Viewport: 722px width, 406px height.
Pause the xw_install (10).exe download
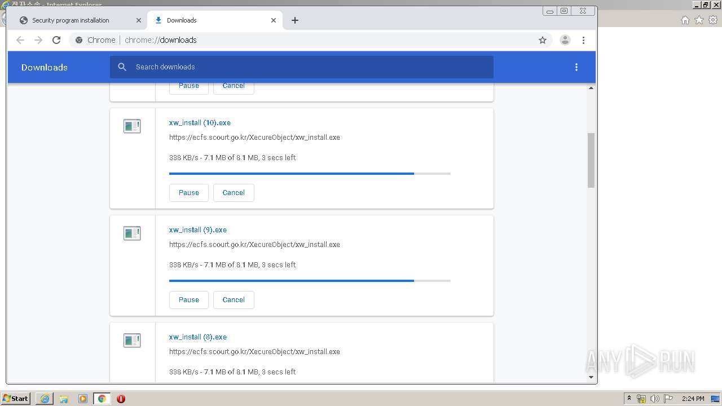tap(189, 193)
